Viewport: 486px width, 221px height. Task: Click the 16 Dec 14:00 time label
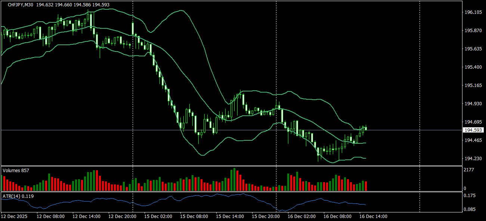click(x=374, y=217)
